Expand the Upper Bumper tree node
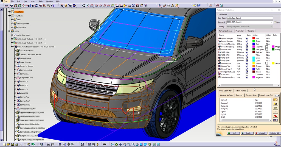The width and height of the screenshot is (281, 147). [15, 58]
